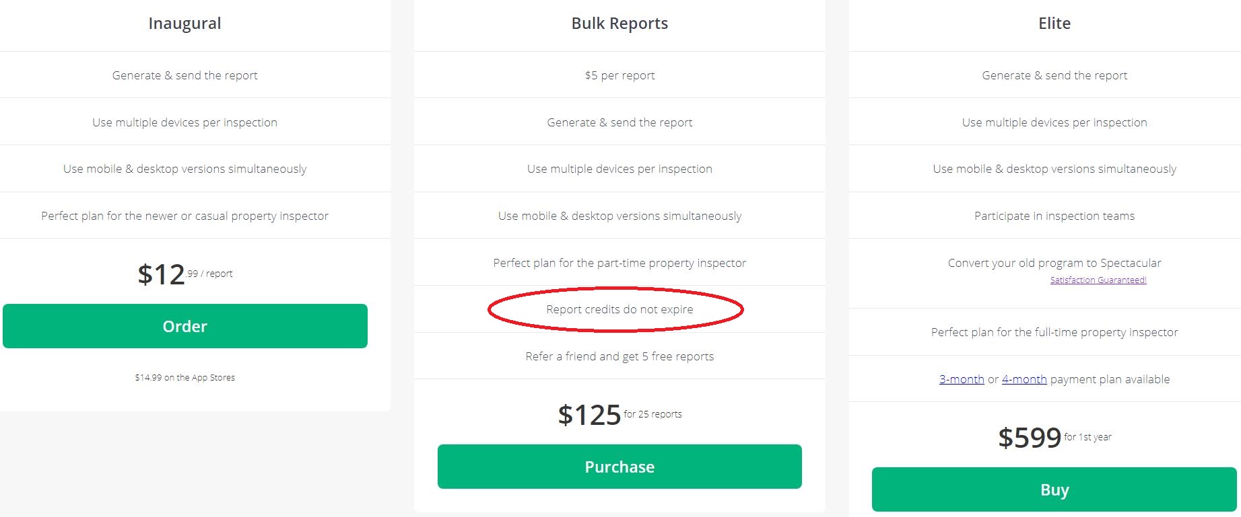Click the $14.99 on the App Stores note
Image resolution: width=1241 pixels, height=517 pixels.
coord(185,378)
